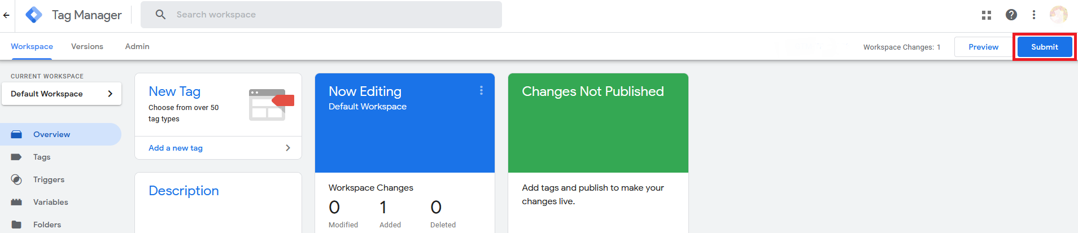Click the Tags label icon in sidebar

16,157
